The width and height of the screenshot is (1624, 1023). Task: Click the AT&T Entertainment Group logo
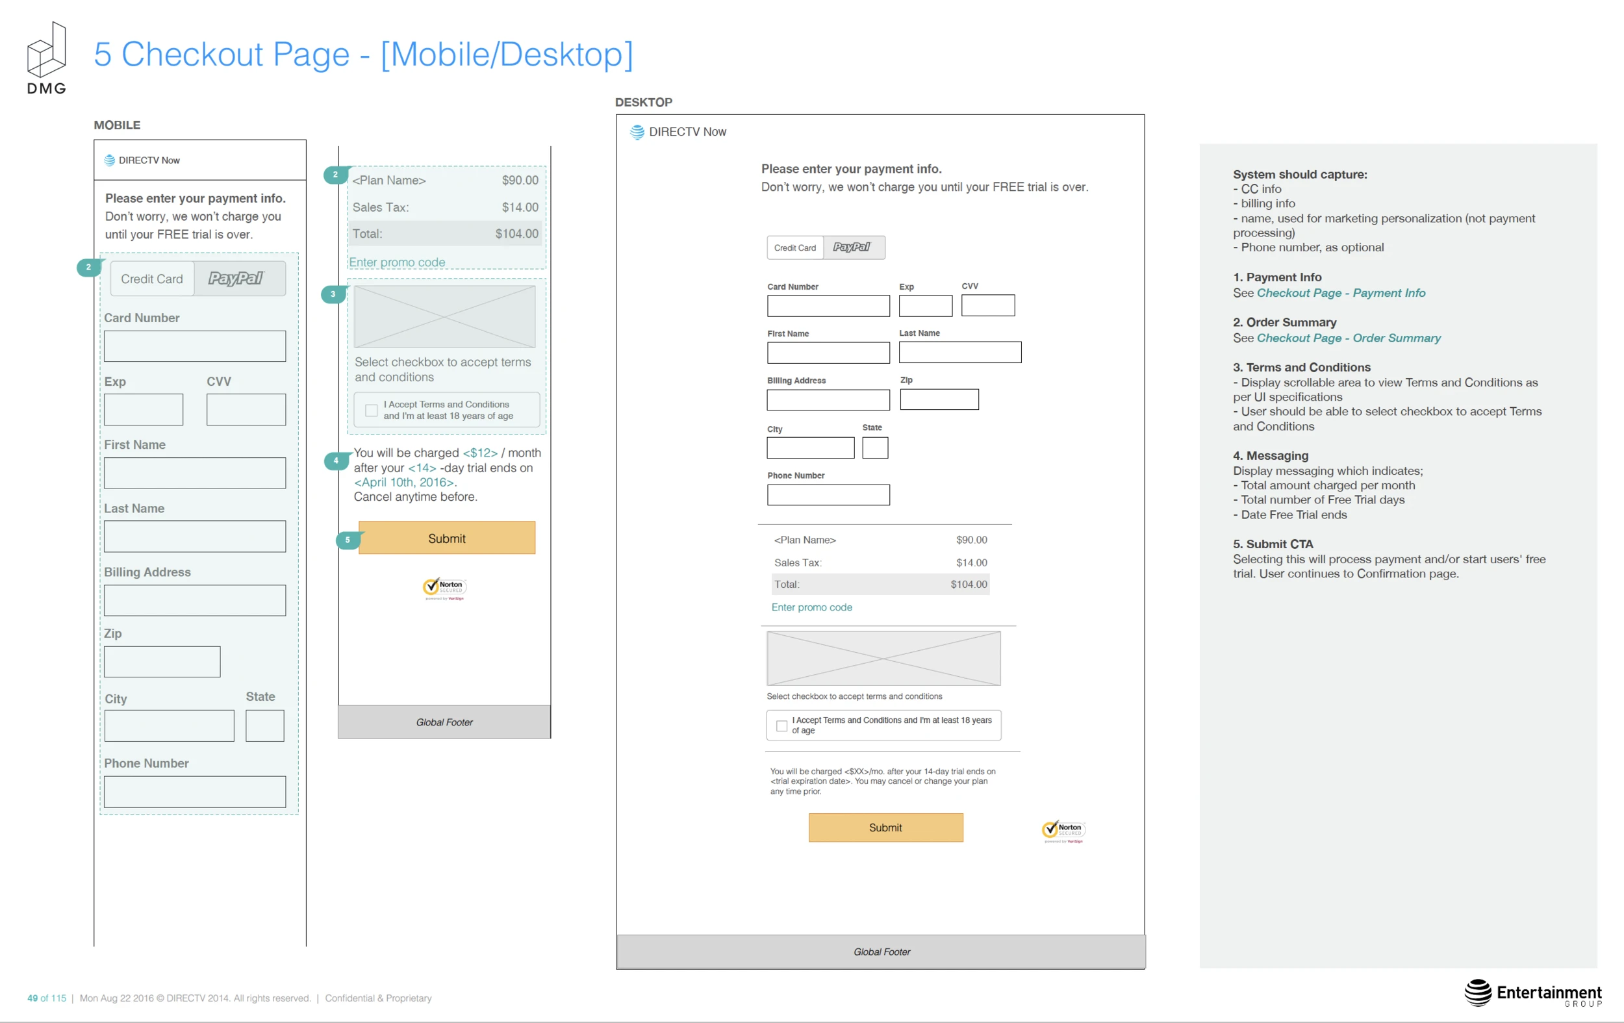[x=1533, y=992]
